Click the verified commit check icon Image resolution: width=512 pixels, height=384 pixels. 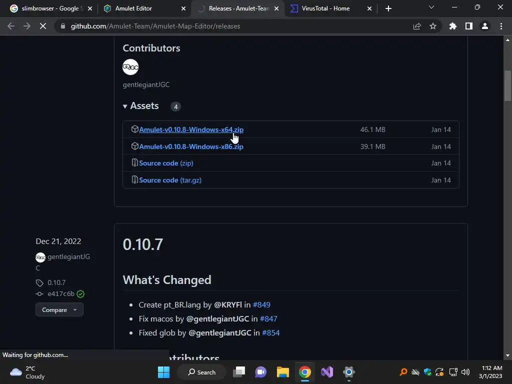(80, 294)
